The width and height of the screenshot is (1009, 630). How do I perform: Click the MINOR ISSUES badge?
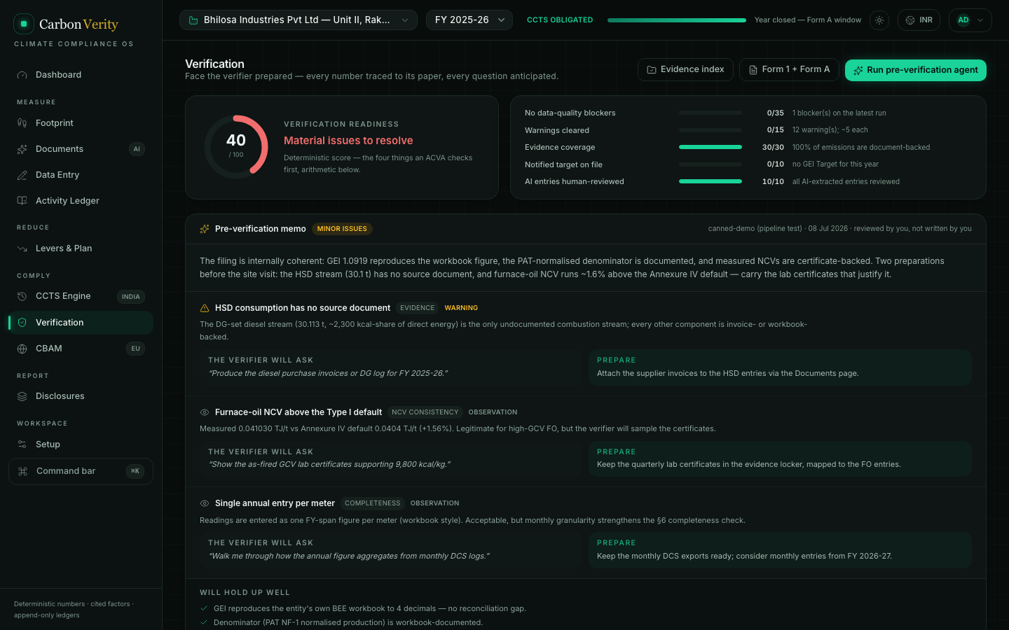342,229
